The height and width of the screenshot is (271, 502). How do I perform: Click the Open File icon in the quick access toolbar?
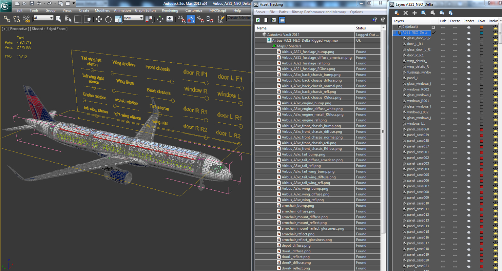tap(24, 3)
